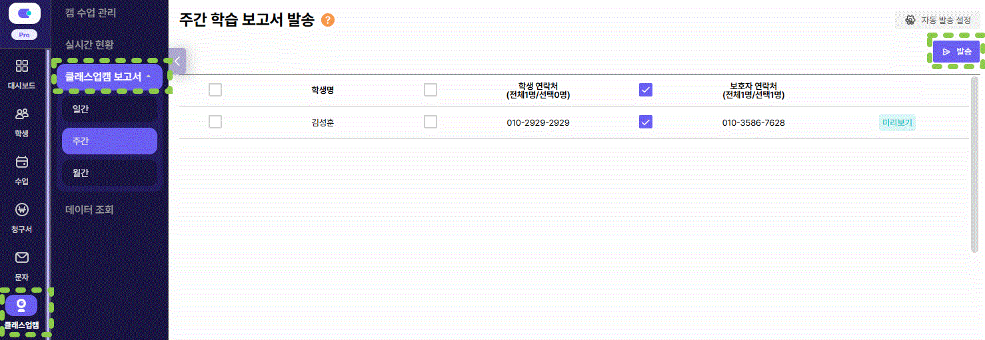Open 자동 발송 설정 auto-send settings
Screen dimensions: 985x340
(x=938, y=20)
